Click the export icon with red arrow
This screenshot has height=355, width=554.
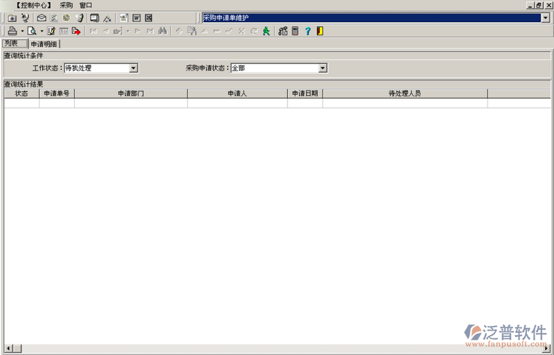[x=76, y=31]
